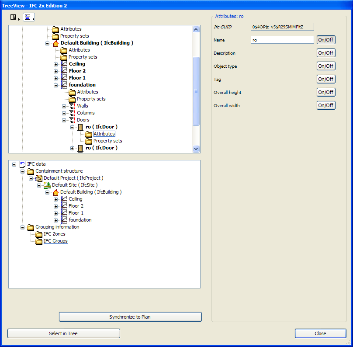353x347 pixels.
Task: Click the list view icon in toolbar
Action: click(x=13, y=17)
